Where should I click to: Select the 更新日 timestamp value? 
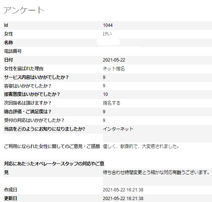click(x=123, y=199)
